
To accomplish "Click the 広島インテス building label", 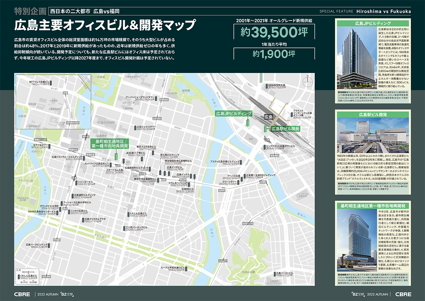I will [183, 175].
